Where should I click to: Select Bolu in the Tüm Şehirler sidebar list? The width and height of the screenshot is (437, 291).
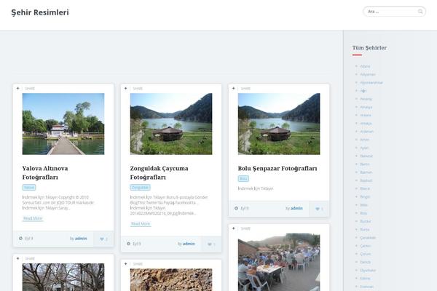pos(363,213)
